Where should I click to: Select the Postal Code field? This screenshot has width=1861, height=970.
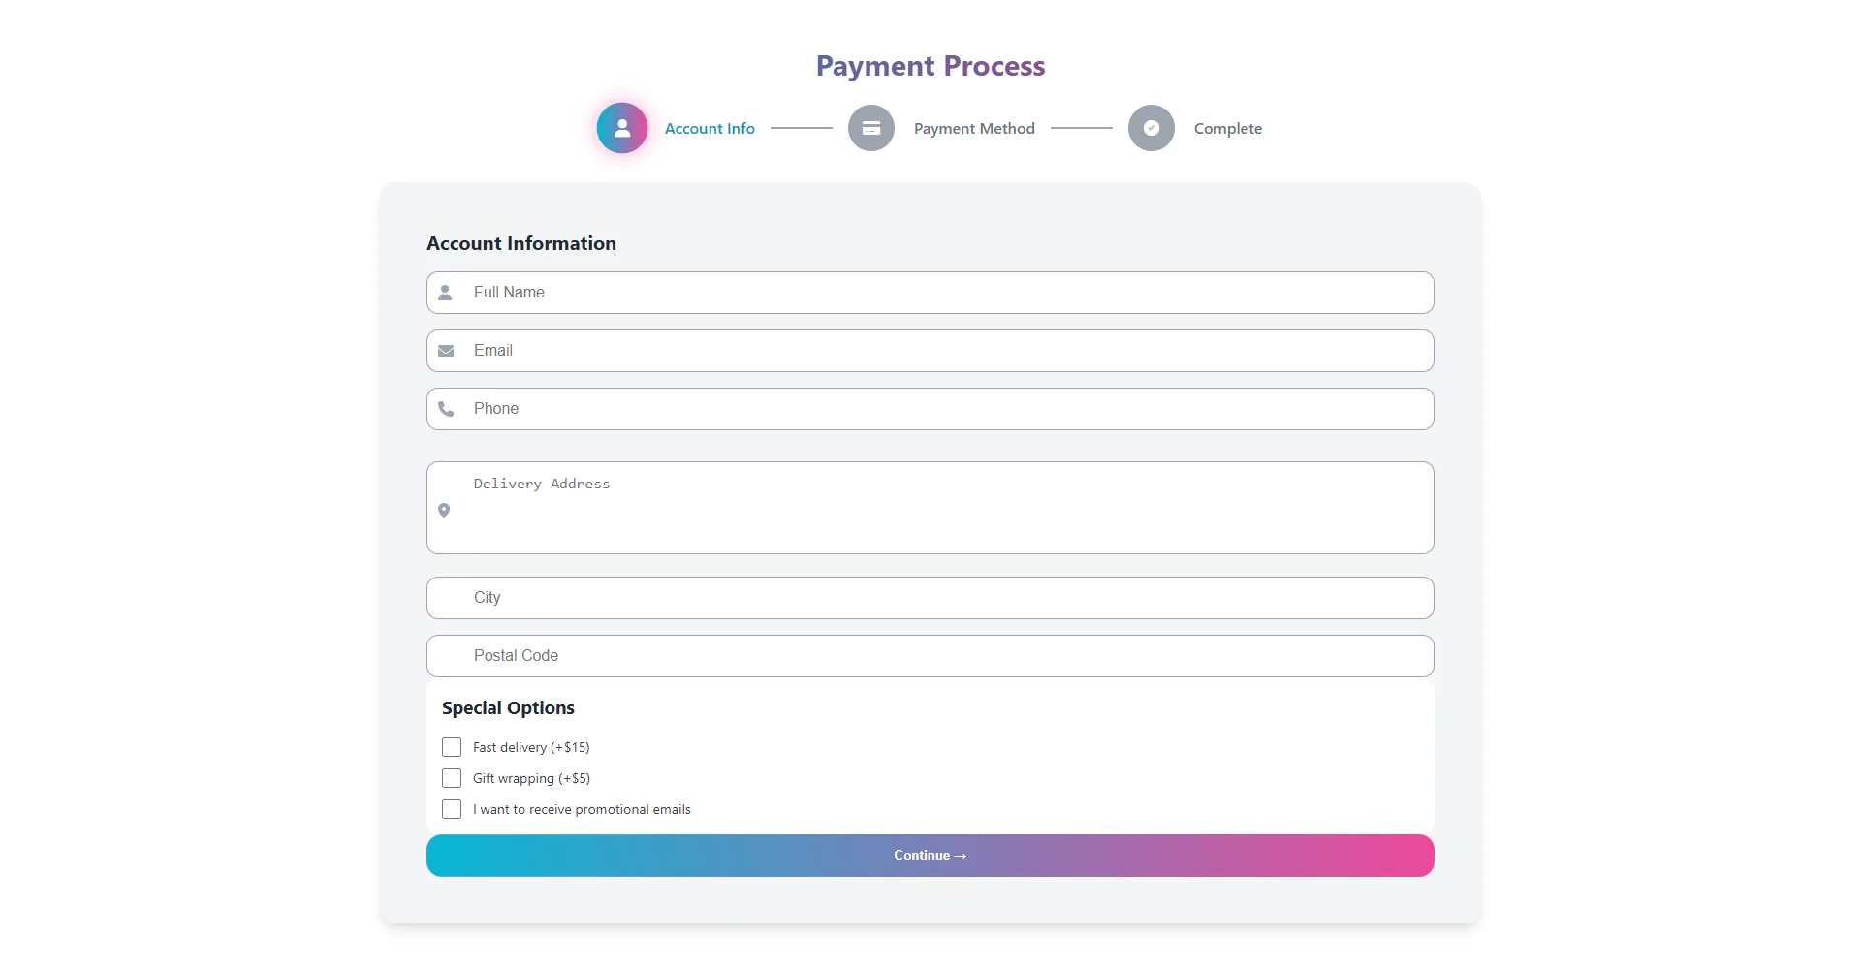[x=930, y=655]
